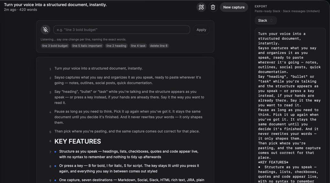
Task: Choose the "line 3 bold budget" suggestion chip
Action: point(55,46)
